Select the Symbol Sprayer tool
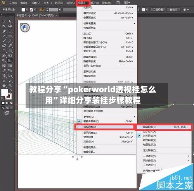 tap(4, 76)
